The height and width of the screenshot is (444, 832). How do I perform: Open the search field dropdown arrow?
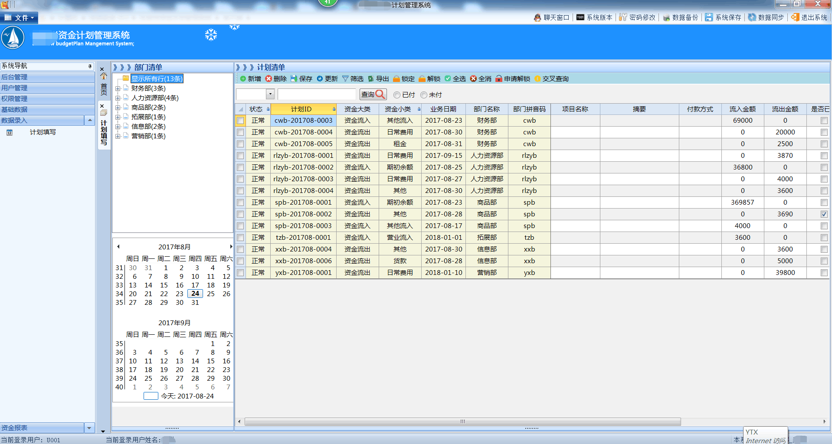[x=270, y=94]
